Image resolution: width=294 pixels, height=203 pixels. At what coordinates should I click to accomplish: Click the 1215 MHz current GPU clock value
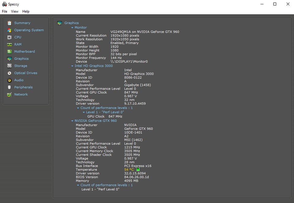[x=132, y=147]
